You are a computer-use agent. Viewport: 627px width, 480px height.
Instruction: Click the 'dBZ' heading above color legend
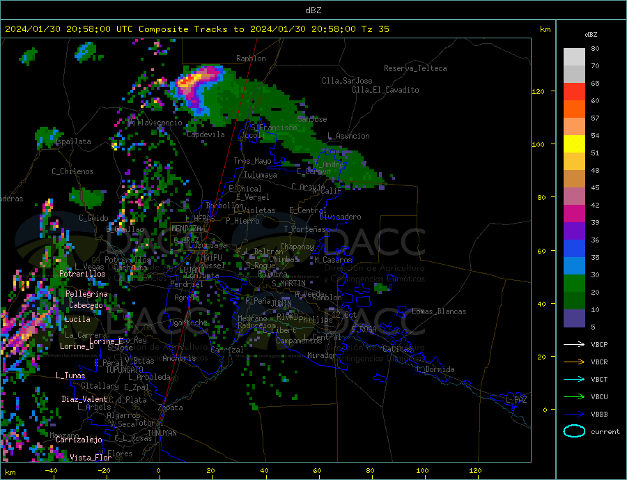[x=591, y=35]
